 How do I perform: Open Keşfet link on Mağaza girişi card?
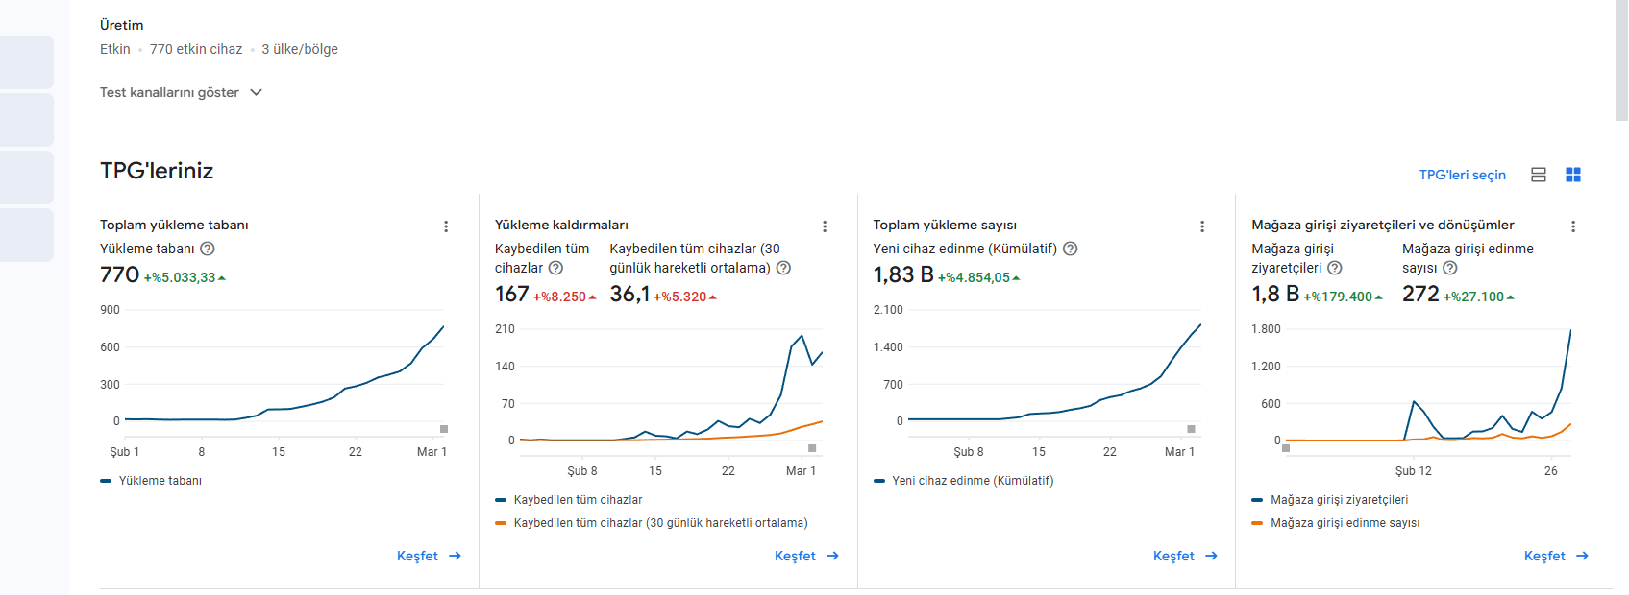1557,556
